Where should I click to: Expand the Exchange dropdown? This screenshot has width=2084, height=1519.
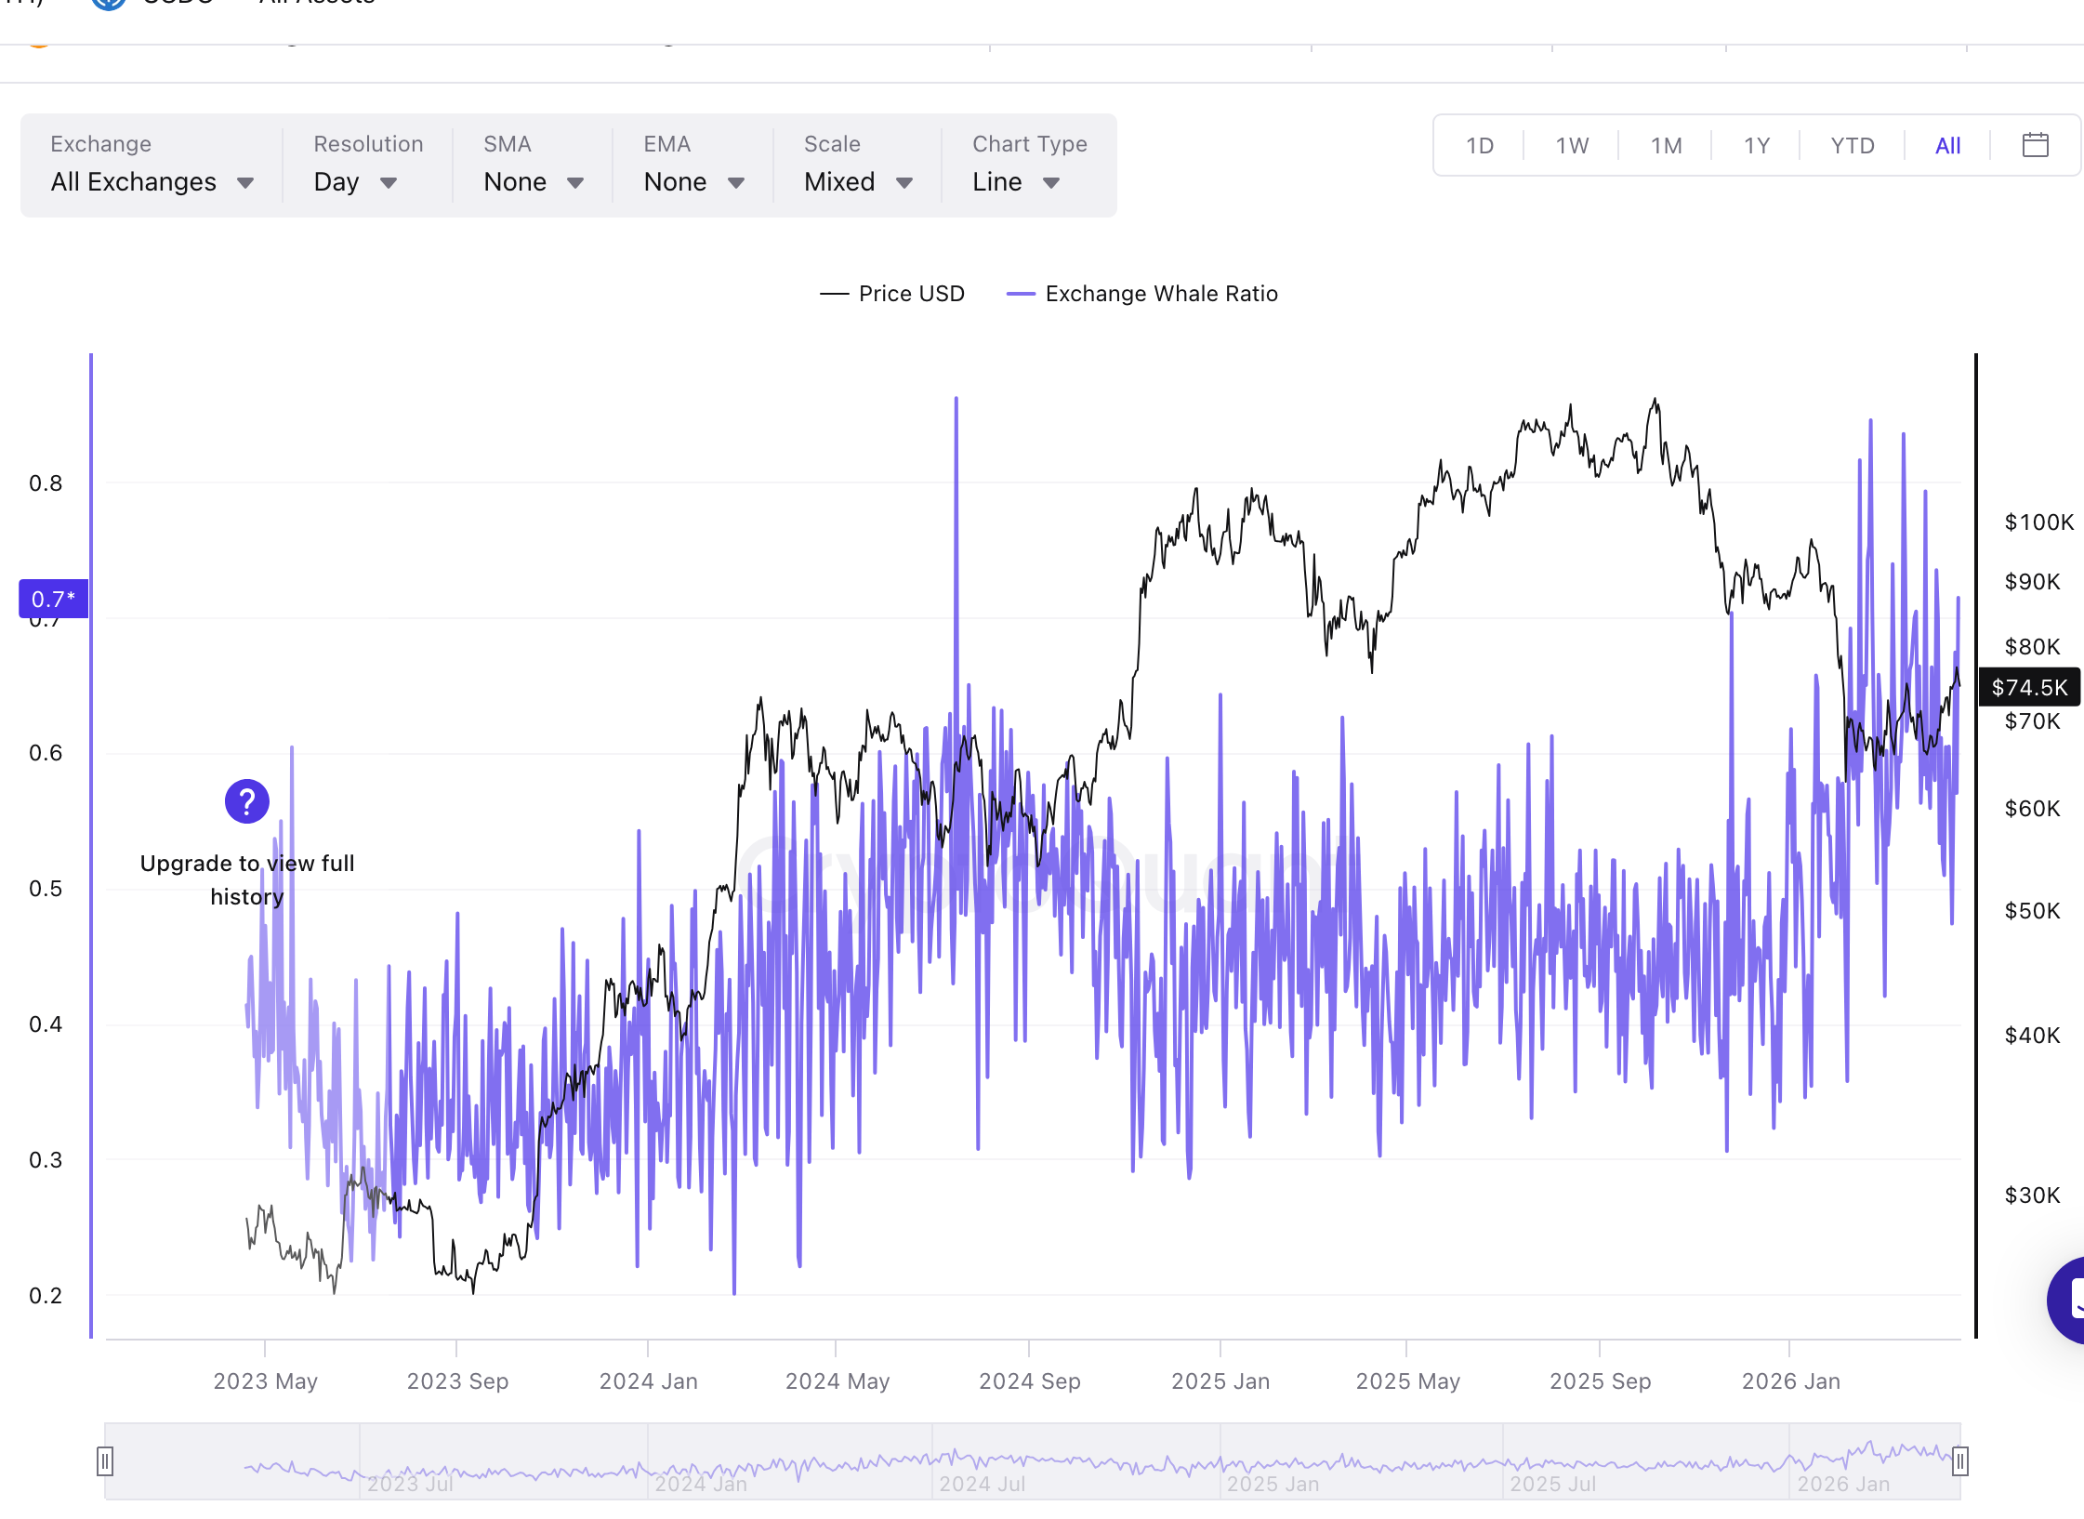[x=152, y=165]
